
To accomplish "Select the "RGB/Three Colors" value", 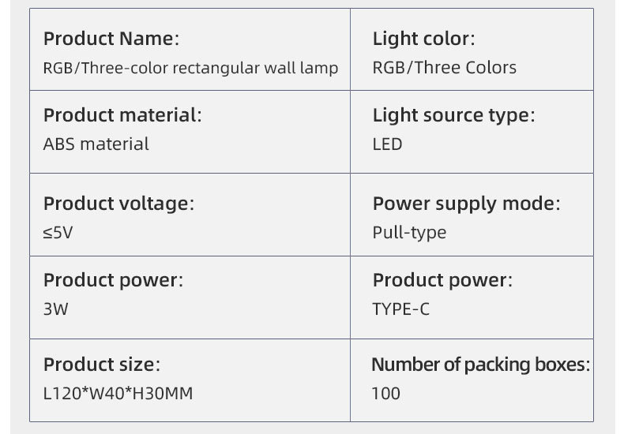I will [x=444, y=68].
